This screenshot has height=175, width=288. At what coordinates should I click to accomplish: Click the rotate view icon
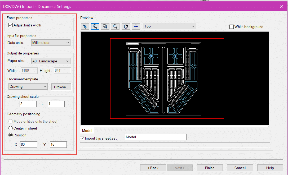click(x=126, y=26)
